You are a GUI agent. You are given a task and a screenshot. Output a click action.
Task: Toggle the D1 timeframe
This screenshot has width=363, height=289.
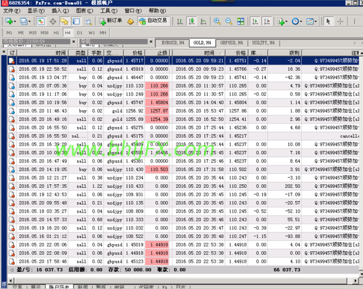pos(80,32)
